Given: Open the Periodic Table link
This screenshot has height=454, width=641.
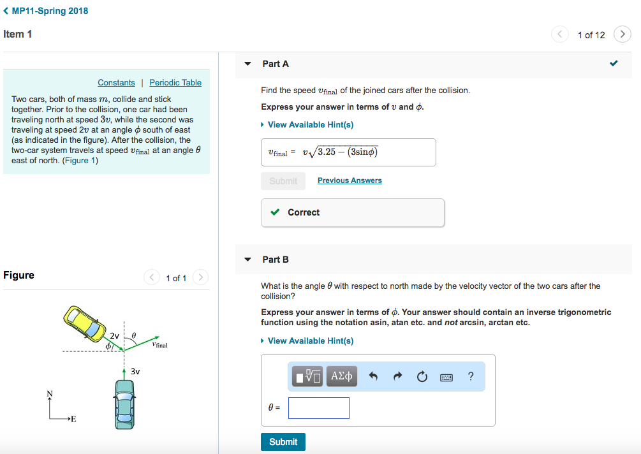Looking at the screenshot, I should point(175,82).
